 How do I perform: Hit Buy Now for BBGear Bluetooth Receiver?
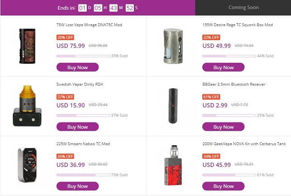(x=223, y=127)
